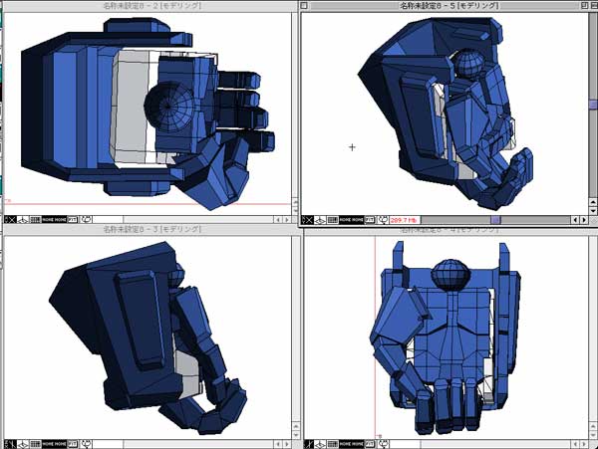Click the down scroll arrow in window 8-5
Image resolution: width=598 pixels, height=449 pixels.
click(593, 211)
